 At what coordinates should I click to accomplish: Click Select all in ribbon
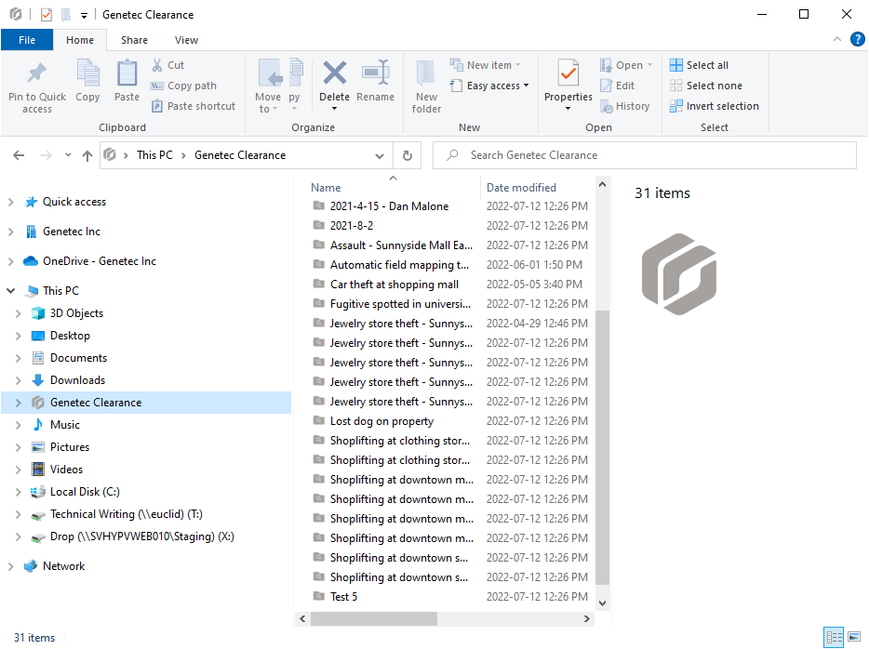[x=700, y=65]
